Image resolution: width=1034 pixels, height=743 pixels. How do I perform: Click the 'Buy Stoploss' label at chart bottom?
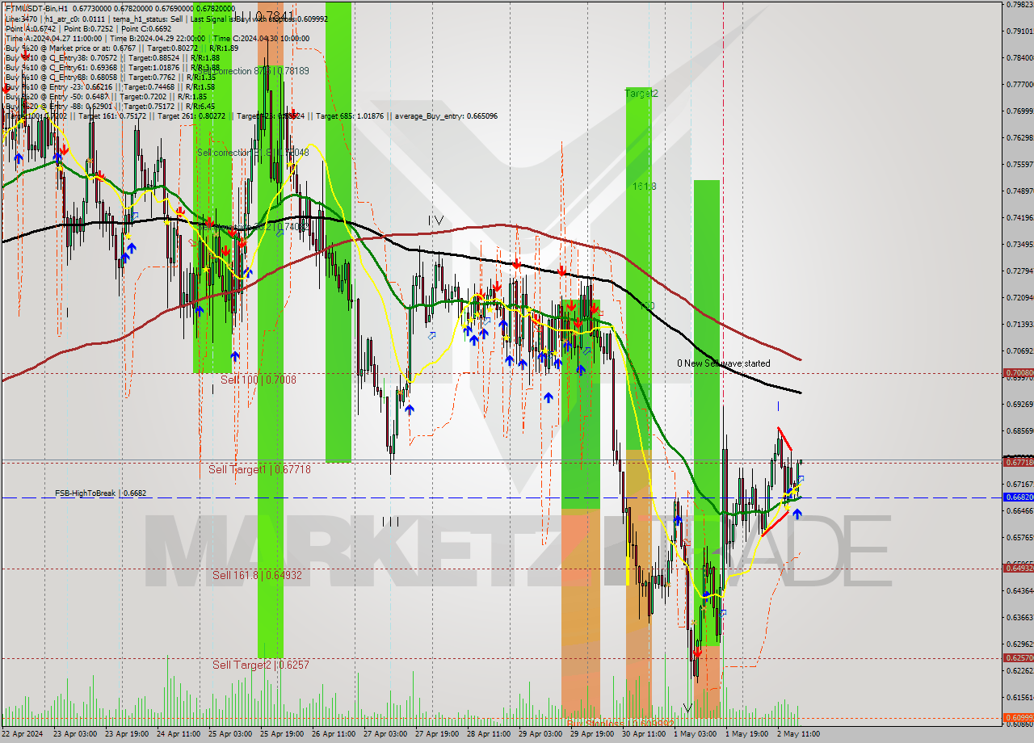point(620,724)
